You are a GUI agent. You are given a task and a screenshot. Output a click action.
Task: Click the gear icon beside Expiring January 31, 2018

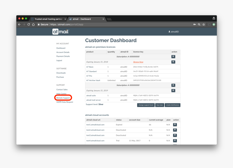click(x=173, y=62)
